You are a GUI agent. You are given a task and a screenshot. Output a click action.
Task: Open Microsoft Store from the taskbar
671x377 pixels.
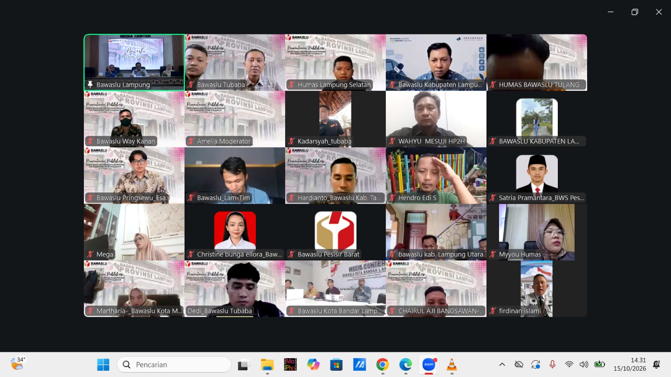click(336, 364)
